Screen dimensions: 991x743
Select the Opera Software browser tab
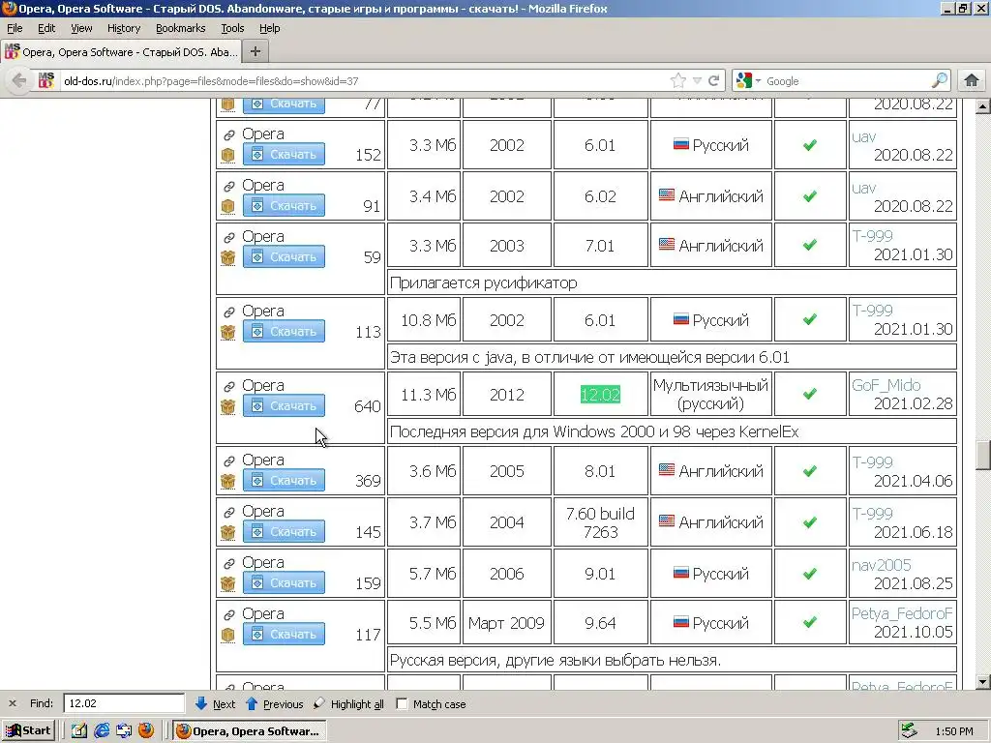[x=121, y=51]
